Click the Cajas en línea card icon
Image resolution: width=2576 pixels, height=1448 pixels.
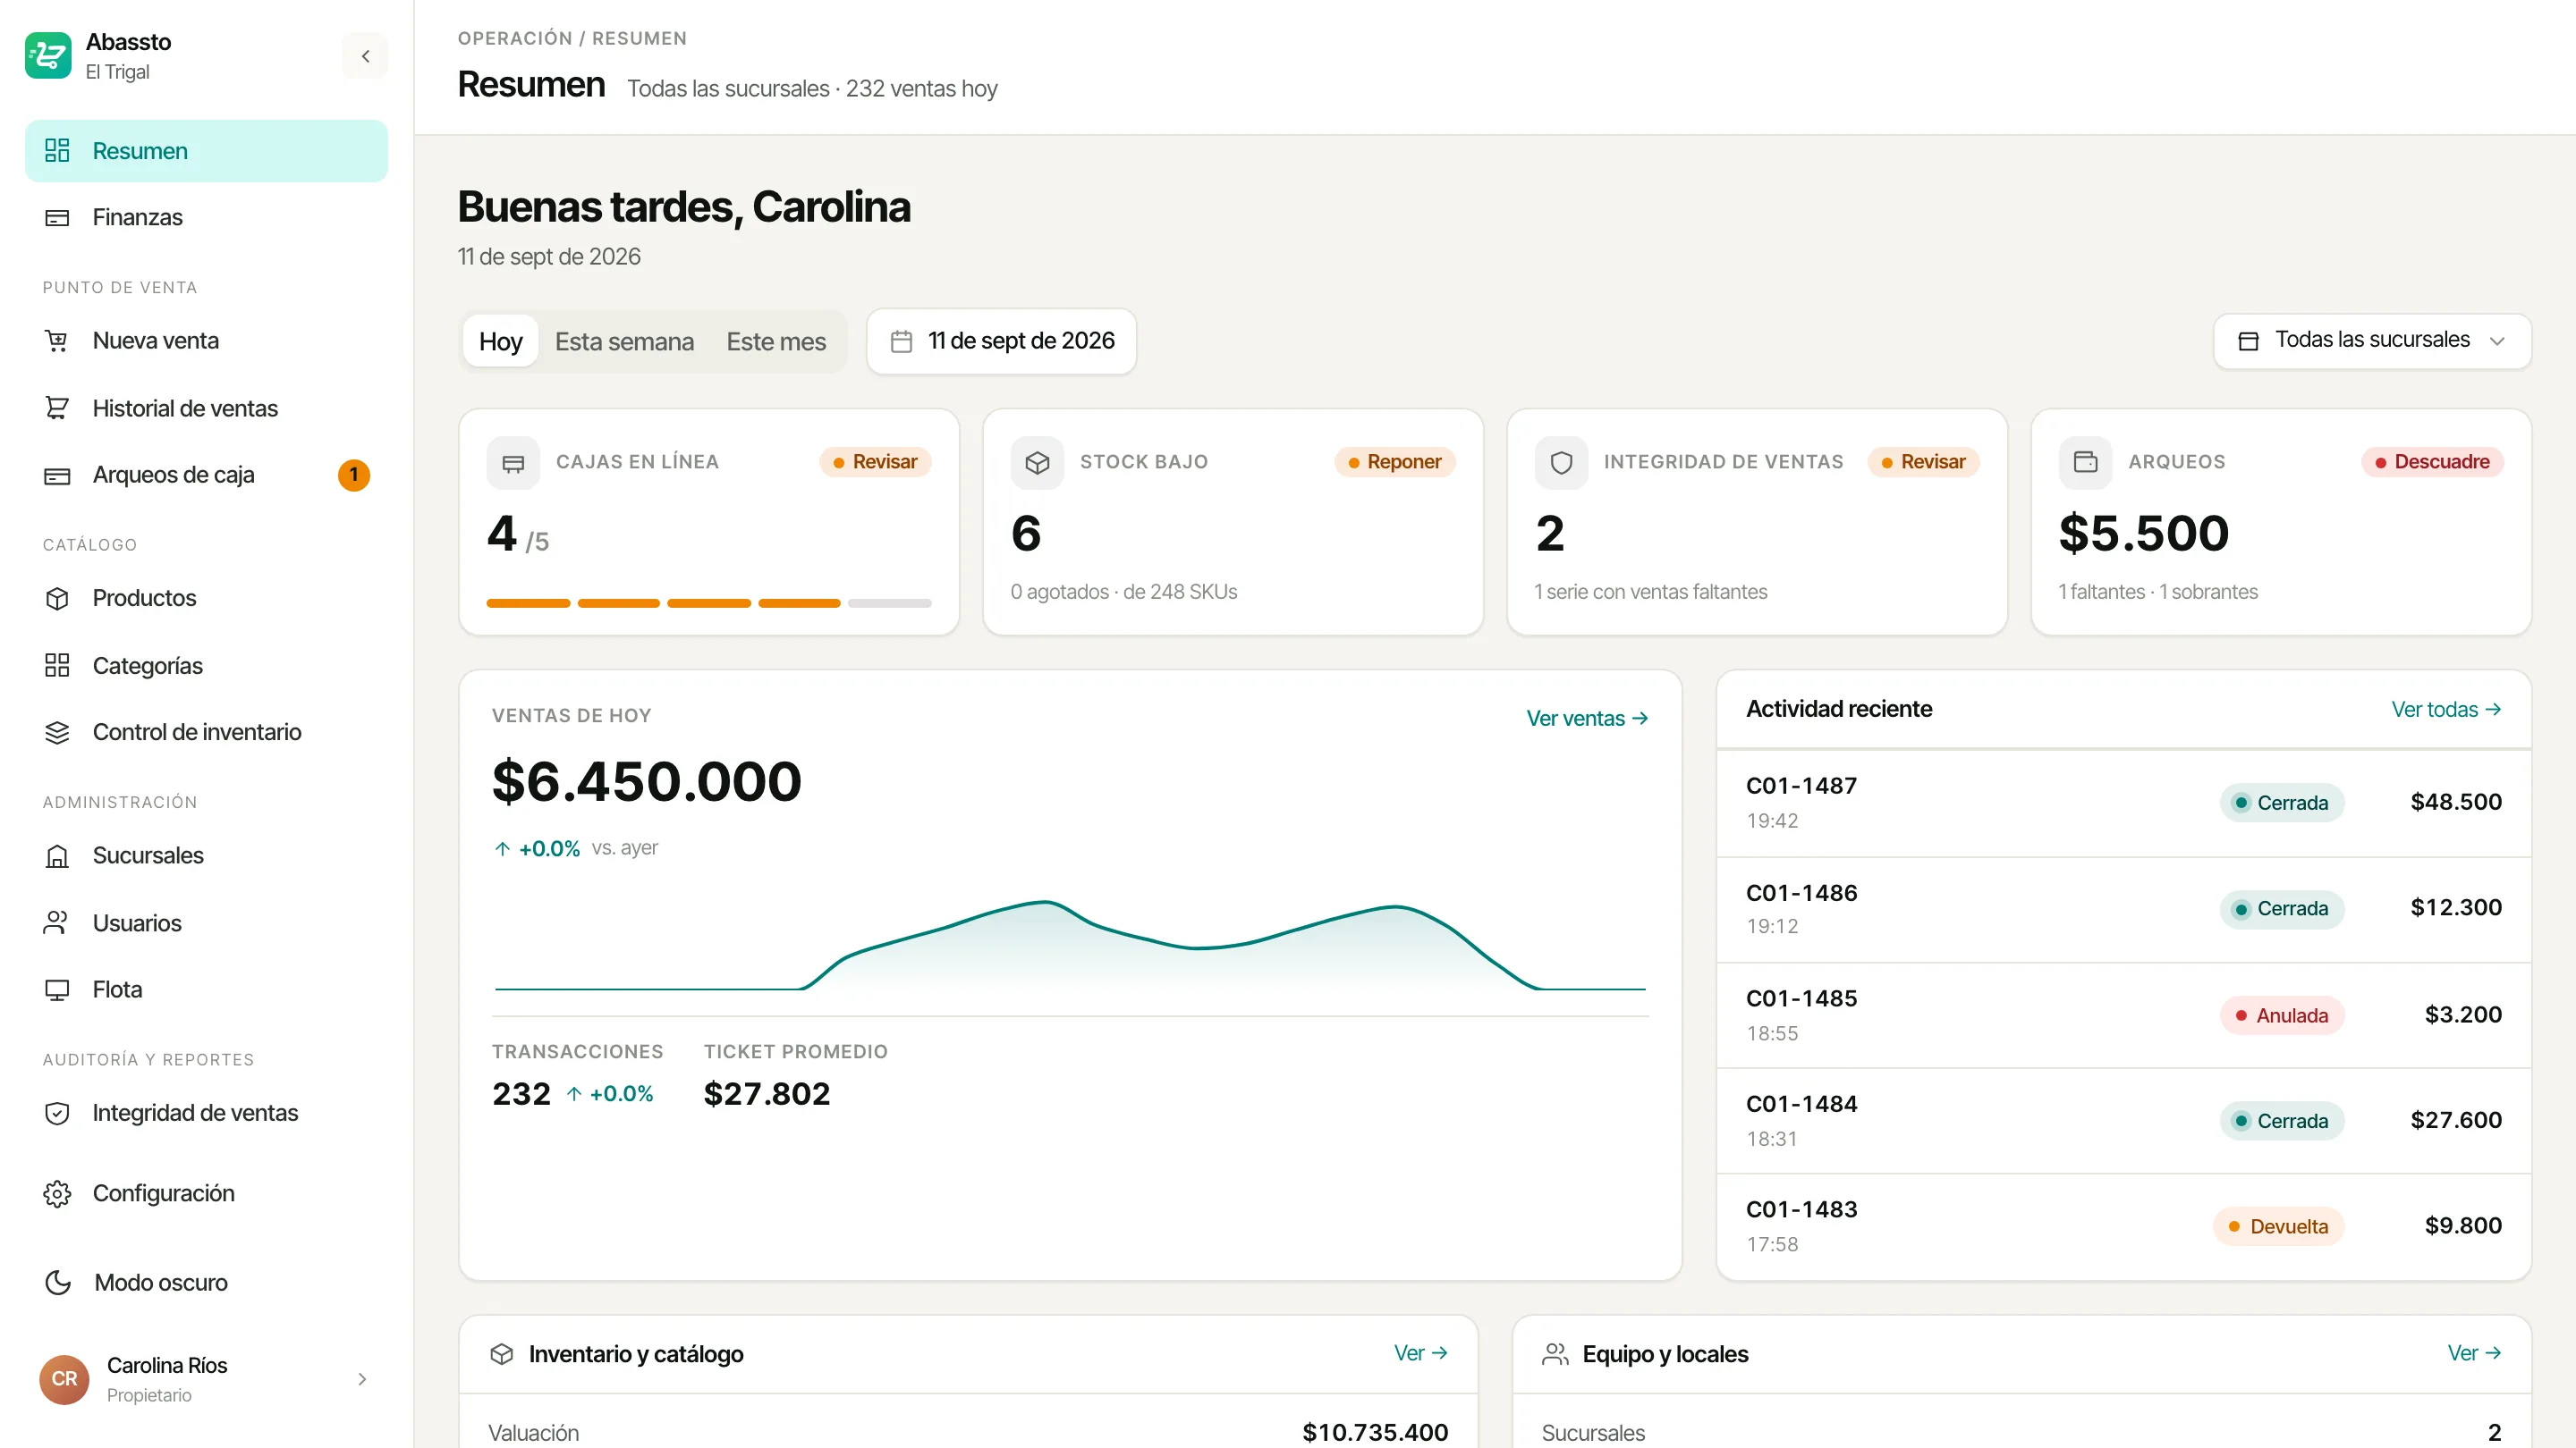(513, 463)
